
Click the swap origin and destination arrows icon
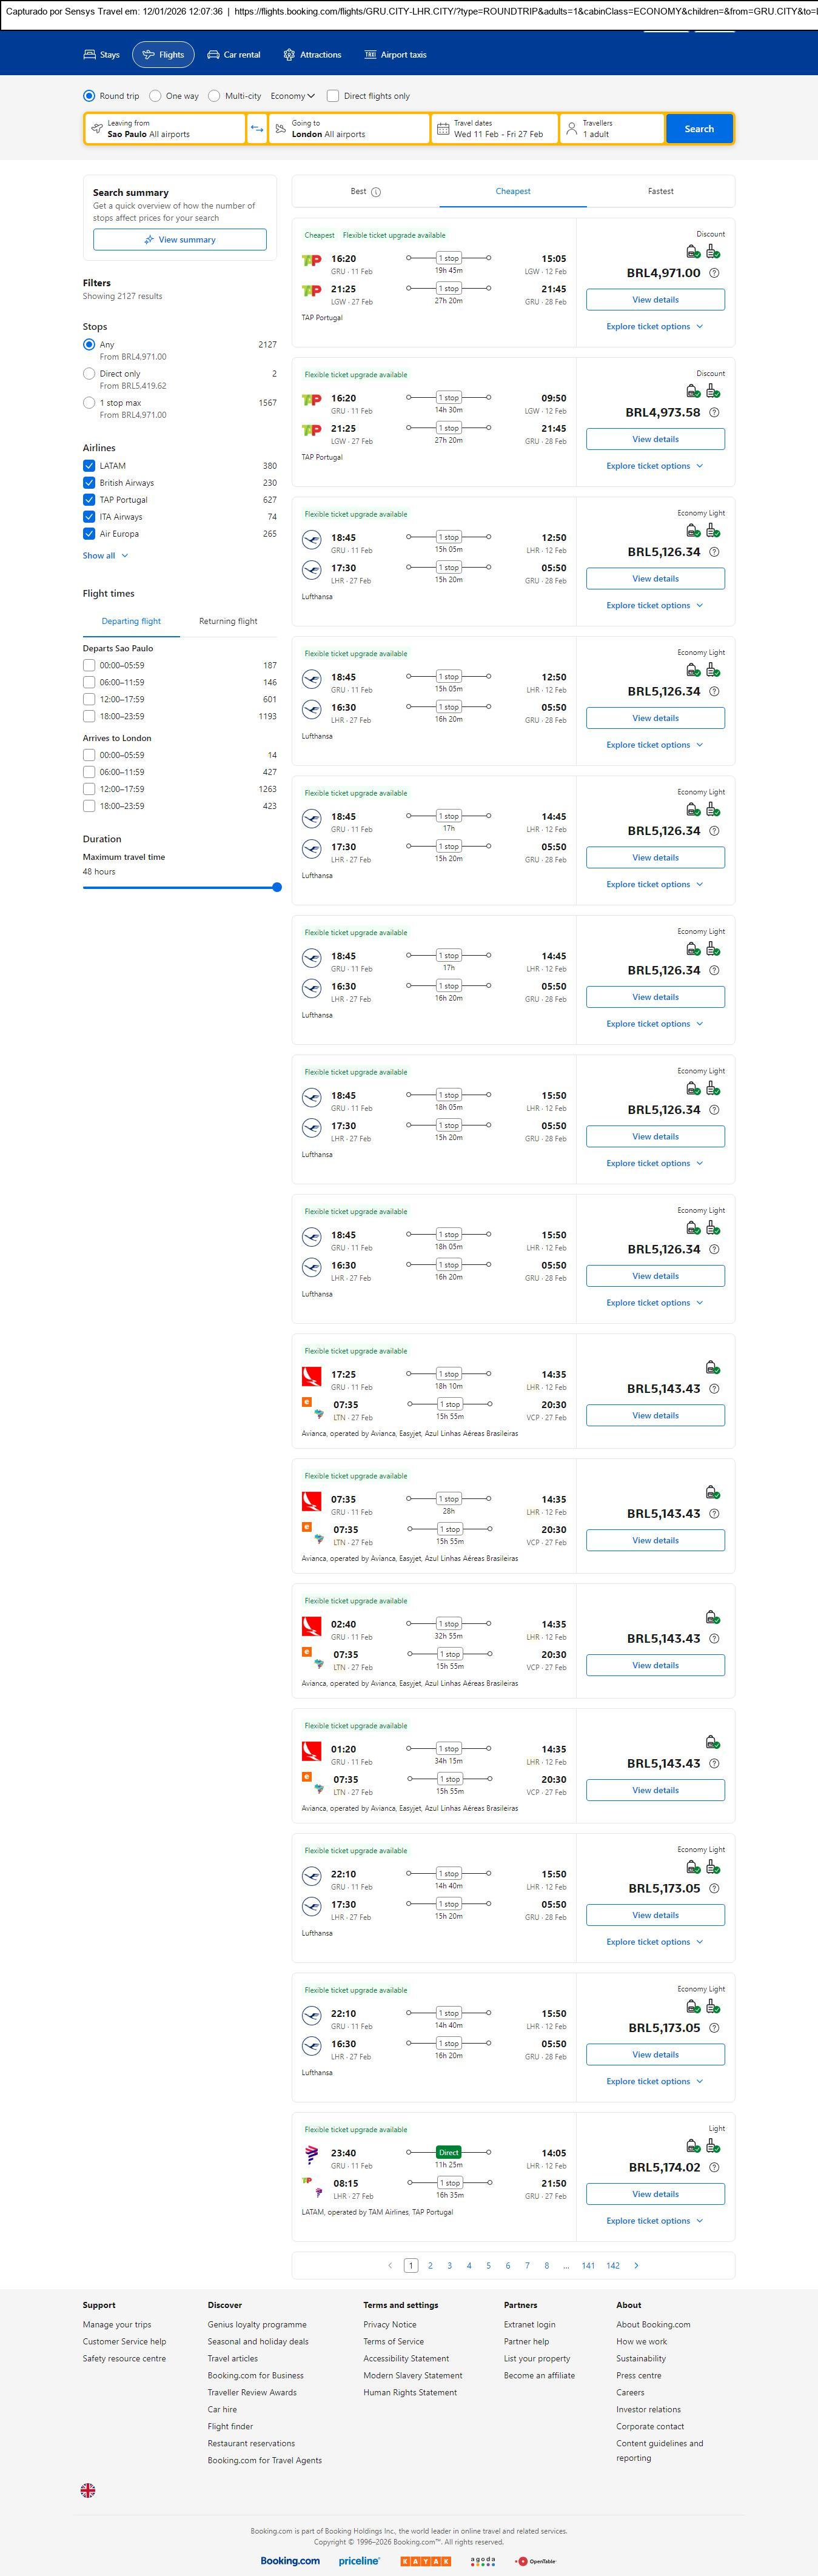point(257,129)
